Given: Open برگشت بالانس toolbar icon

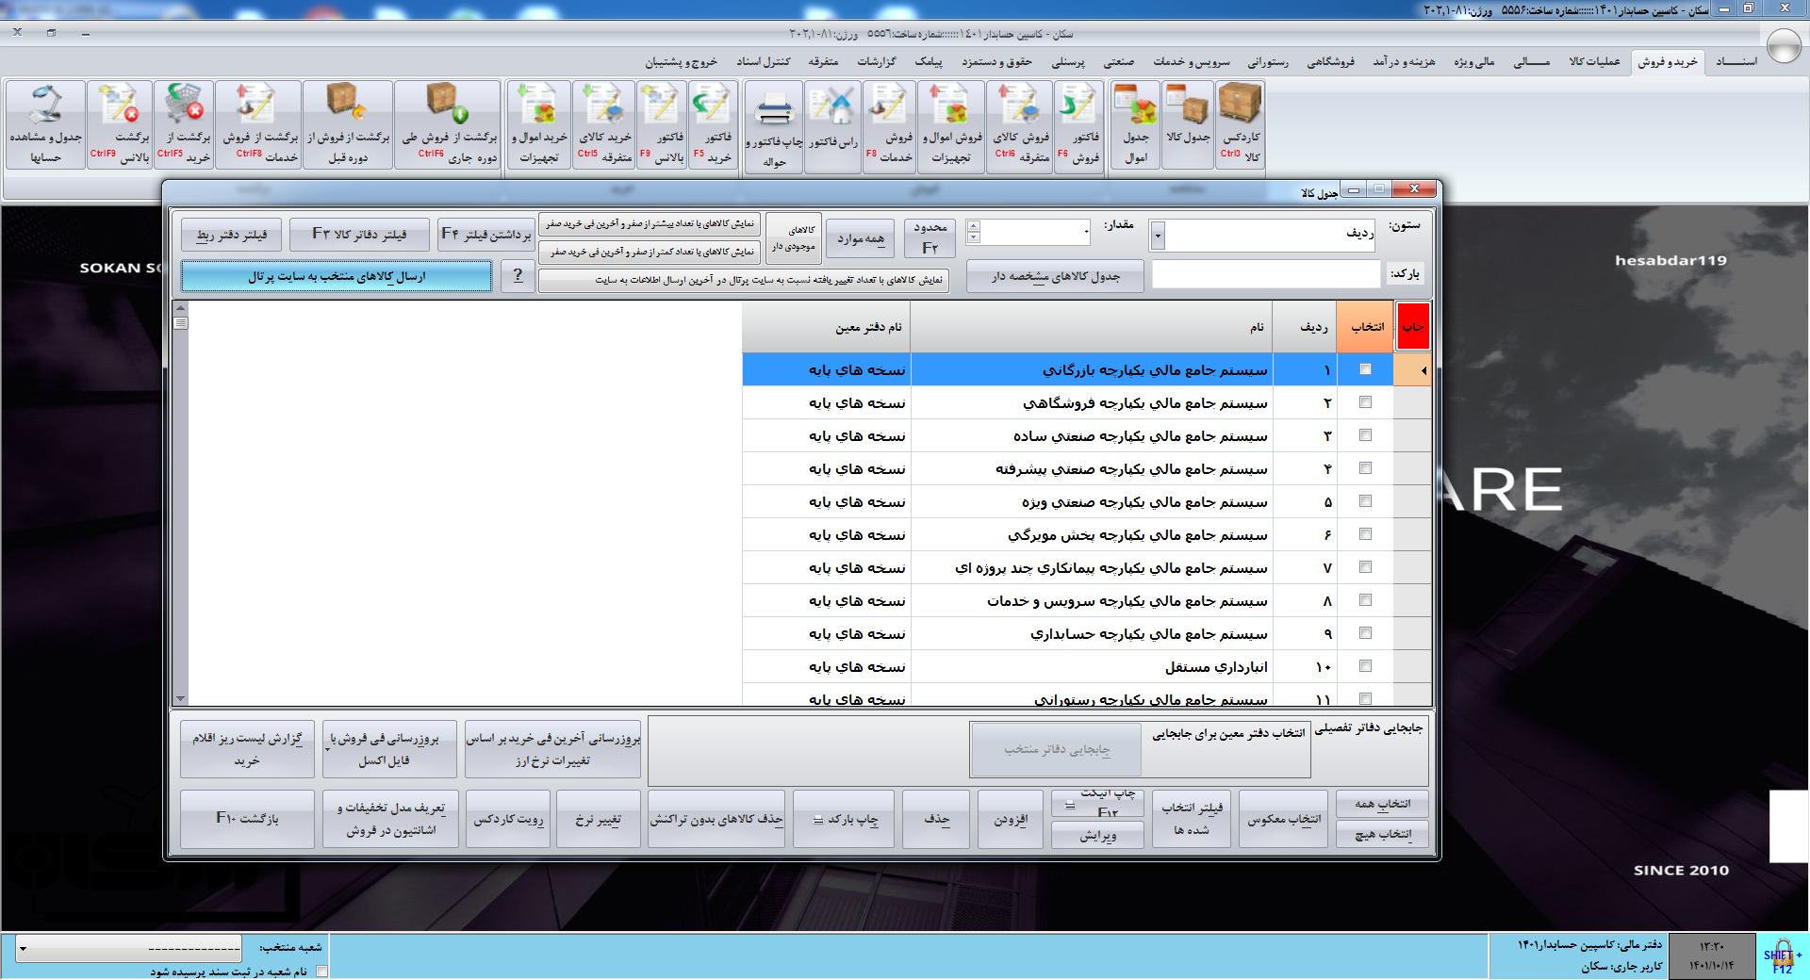Looking at the screenshot, I should point(120,124).
